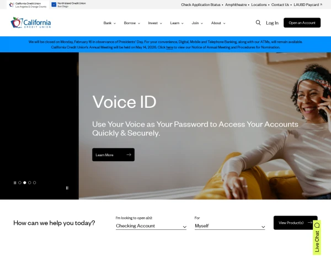Select the fourth carousel slide dot
331x264 pixels.
click(34, 183)
